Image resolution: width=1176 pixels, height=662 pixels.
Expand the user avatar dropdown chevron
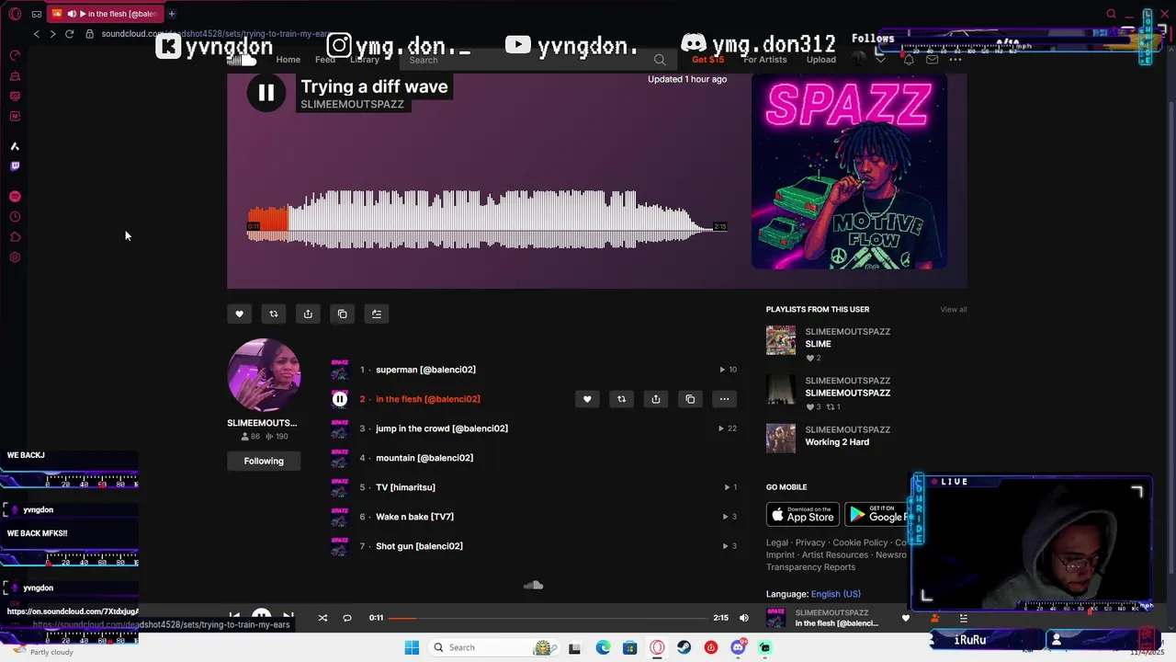click(x=881, y=60)
